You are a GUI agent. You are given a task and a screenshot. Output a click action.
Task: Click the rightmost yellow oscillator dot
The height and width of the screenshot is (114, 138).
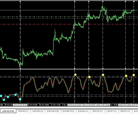[x=134, y=75]
